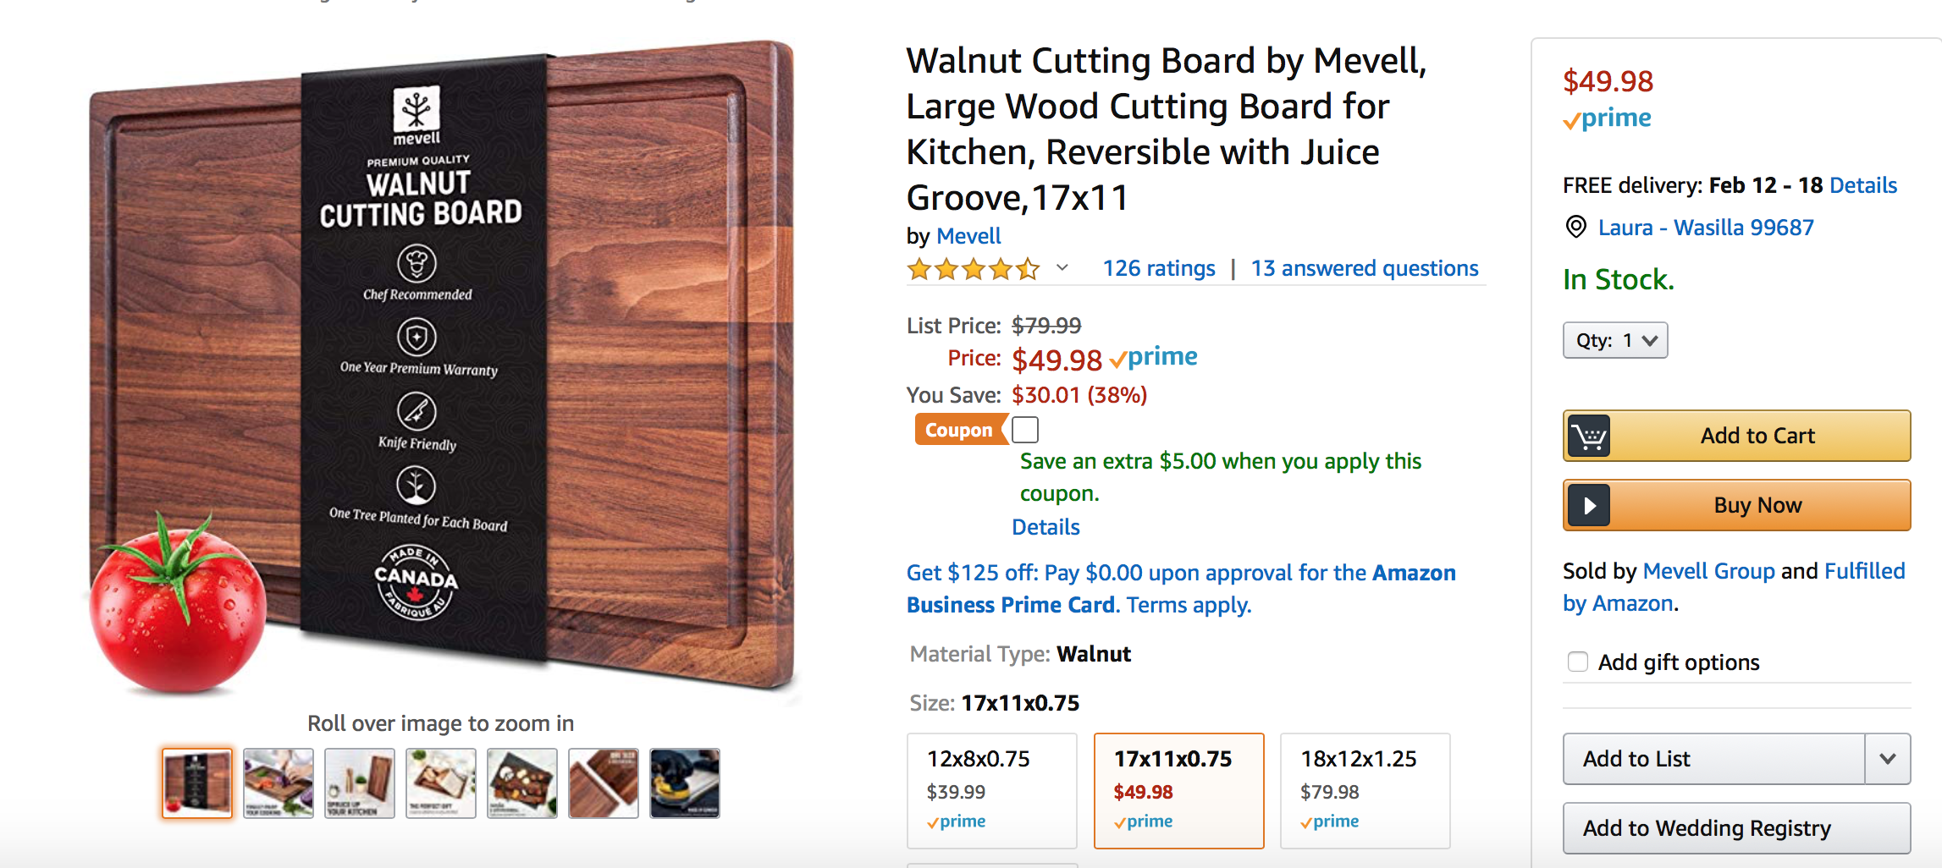Viewport: 1942px width, 868px height.
Task: Open the 126 ratings link
Action: point(1158,268)
